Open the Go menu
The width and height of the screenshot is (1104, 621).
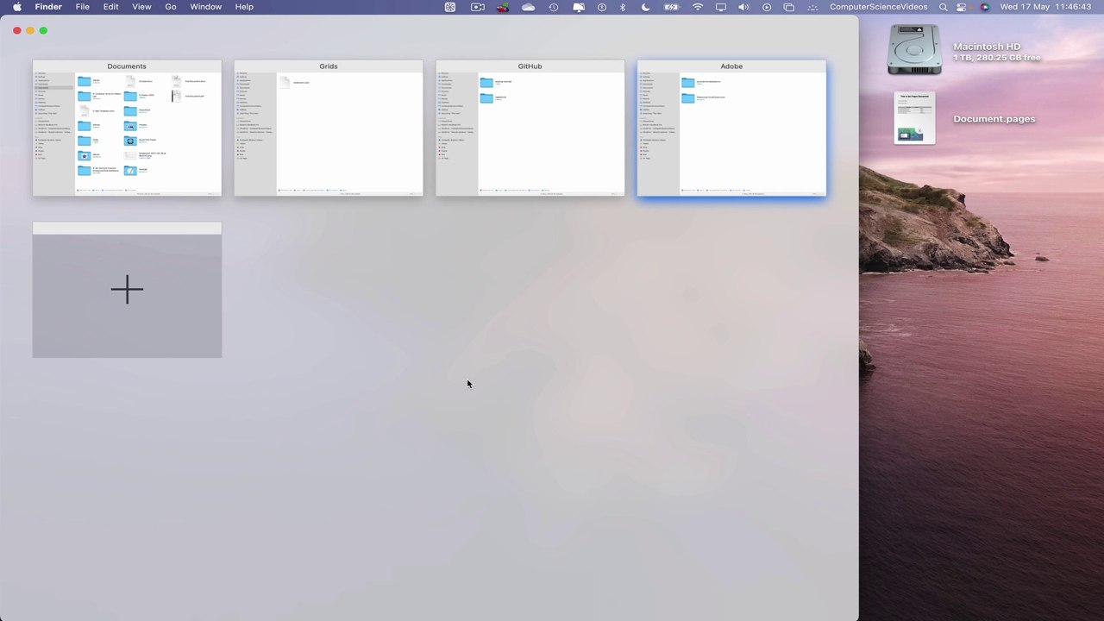(171, 7)
